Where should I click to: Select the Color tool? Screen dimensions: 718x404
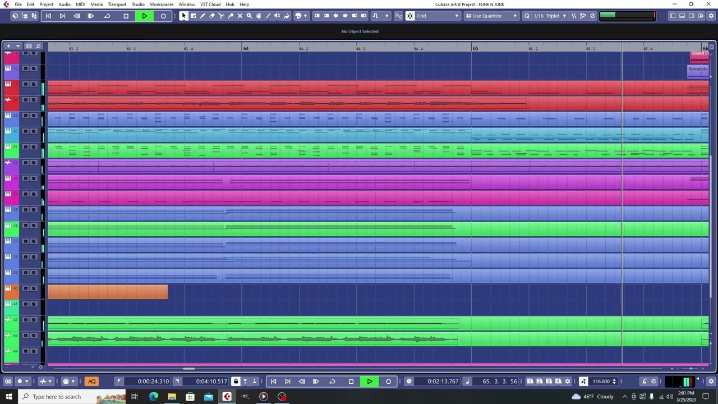click(286, 16)
